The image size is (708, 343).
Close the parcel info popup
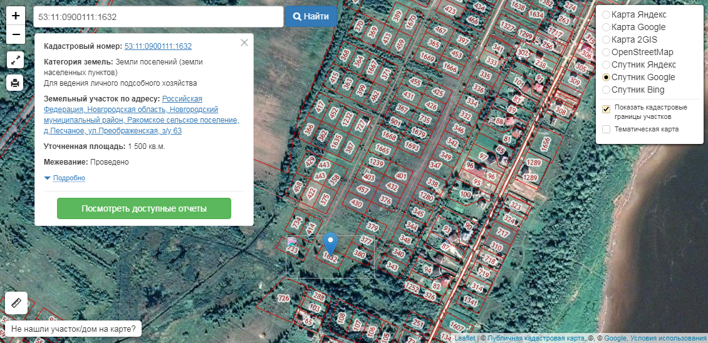coord(244,43)
